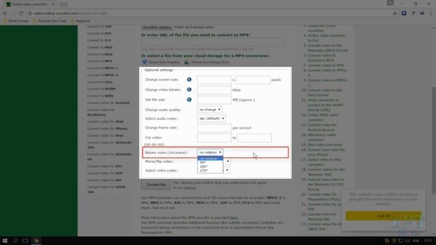Image resolution: width=436 pixels, height=245 pixels.
Task: Open Convert to AVI sidebar link
Action: (99, 33)
